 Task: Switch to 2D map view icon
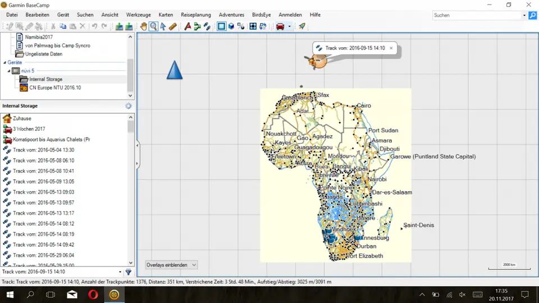click(x=221, y=26)
